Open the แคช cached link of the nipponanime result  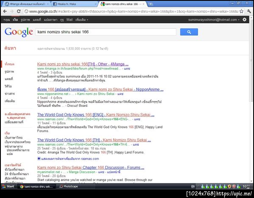coord(120,94)
